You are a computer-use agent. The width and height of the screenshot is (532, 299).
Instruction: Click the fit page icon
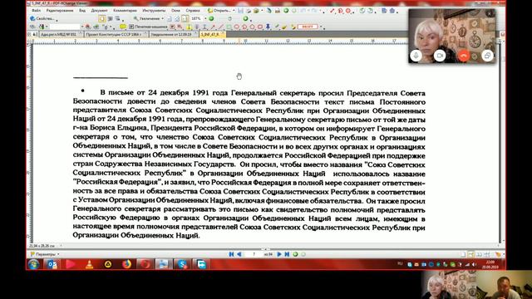click(177, 18)
